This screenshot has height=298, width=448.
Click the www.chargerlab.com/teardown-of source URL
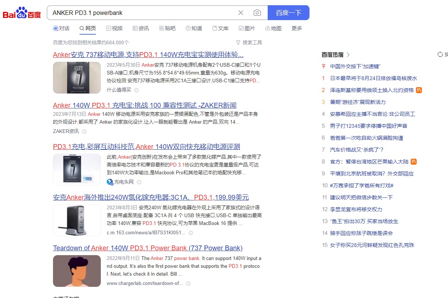[x=145, y=283]
